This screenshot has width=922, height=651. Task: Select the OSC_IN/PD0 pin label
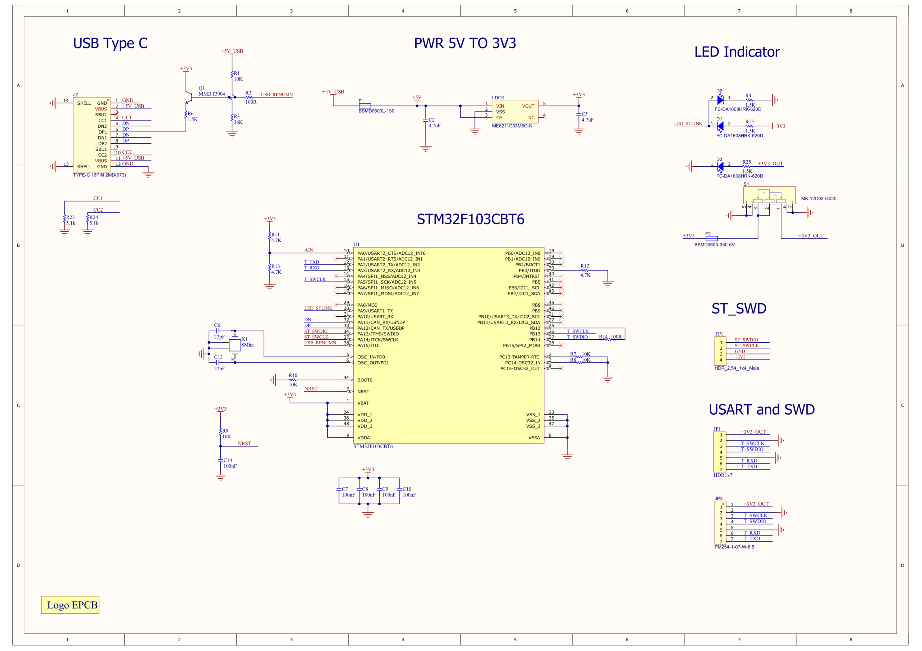(371, 357)
